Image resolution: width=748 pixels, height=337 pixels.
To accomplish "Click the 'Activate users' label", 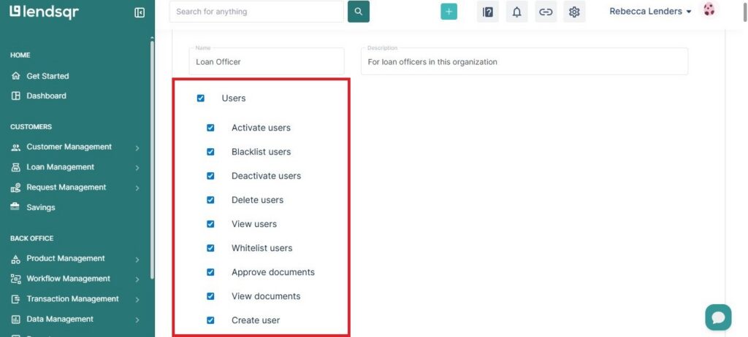I will click(x=261, y=128).
